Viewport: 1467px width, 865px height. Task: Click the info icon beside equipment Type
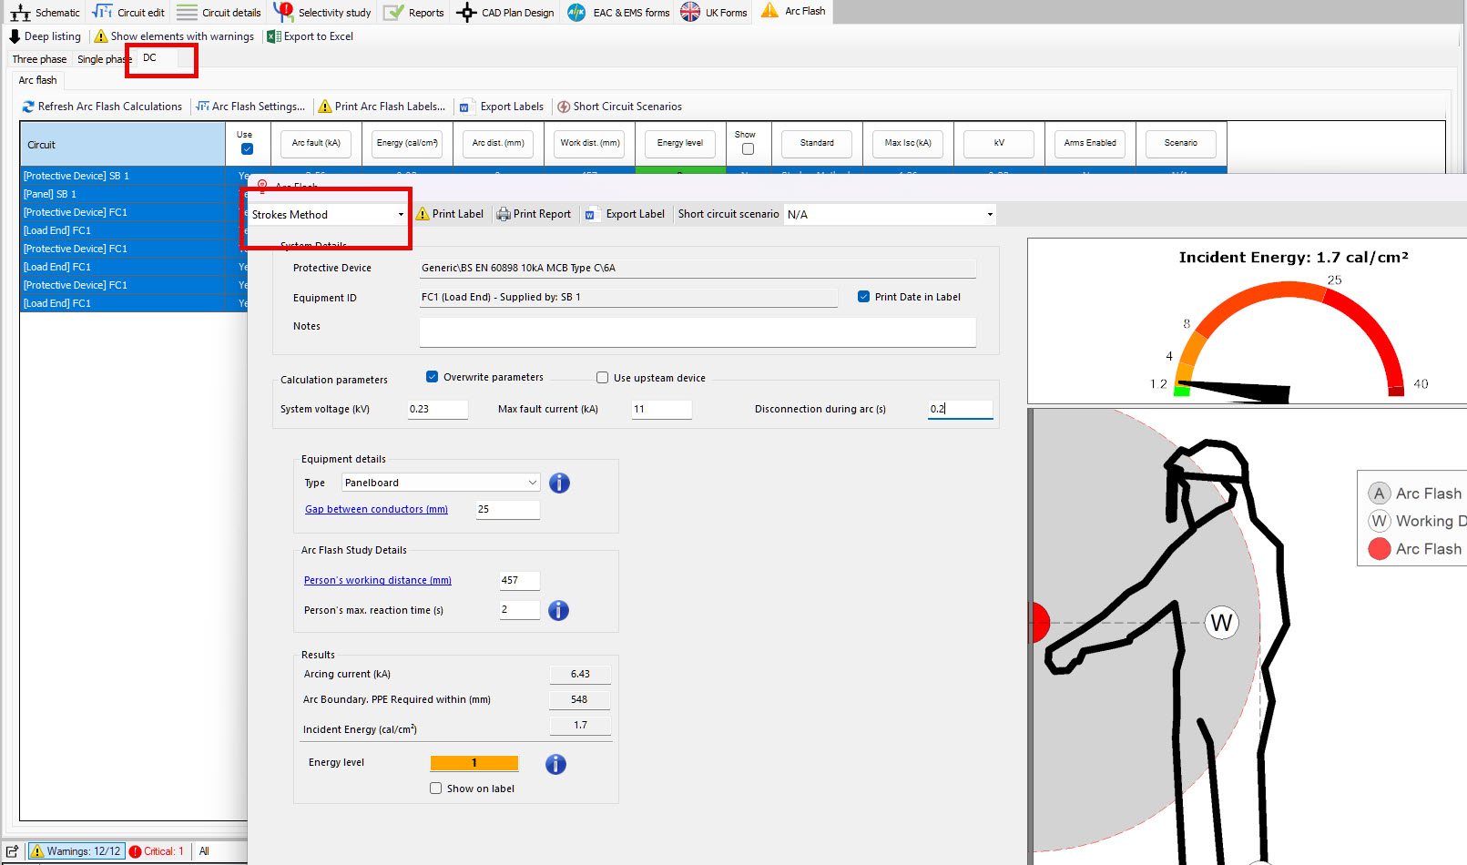[559, 483]
